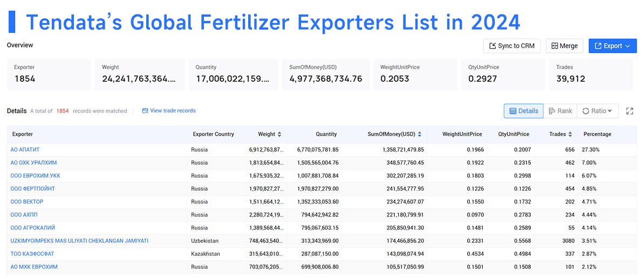
Task: Select the Trades 39,912 overview card
Action: (x=591, y=74)
